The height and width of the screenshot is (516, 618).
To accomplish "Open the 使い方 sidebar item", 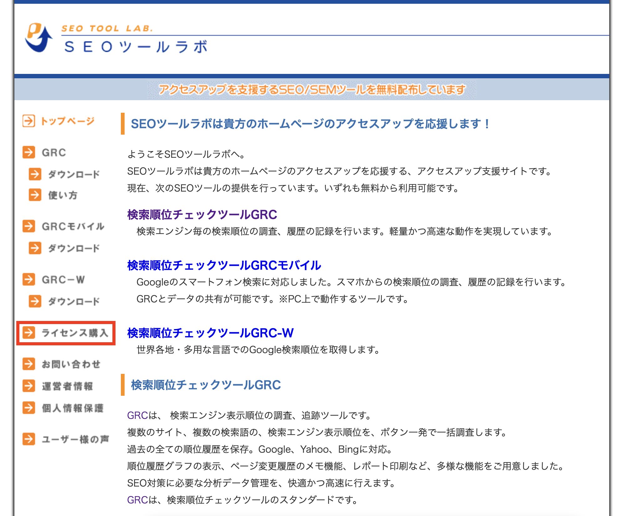I will coord(63,195).
